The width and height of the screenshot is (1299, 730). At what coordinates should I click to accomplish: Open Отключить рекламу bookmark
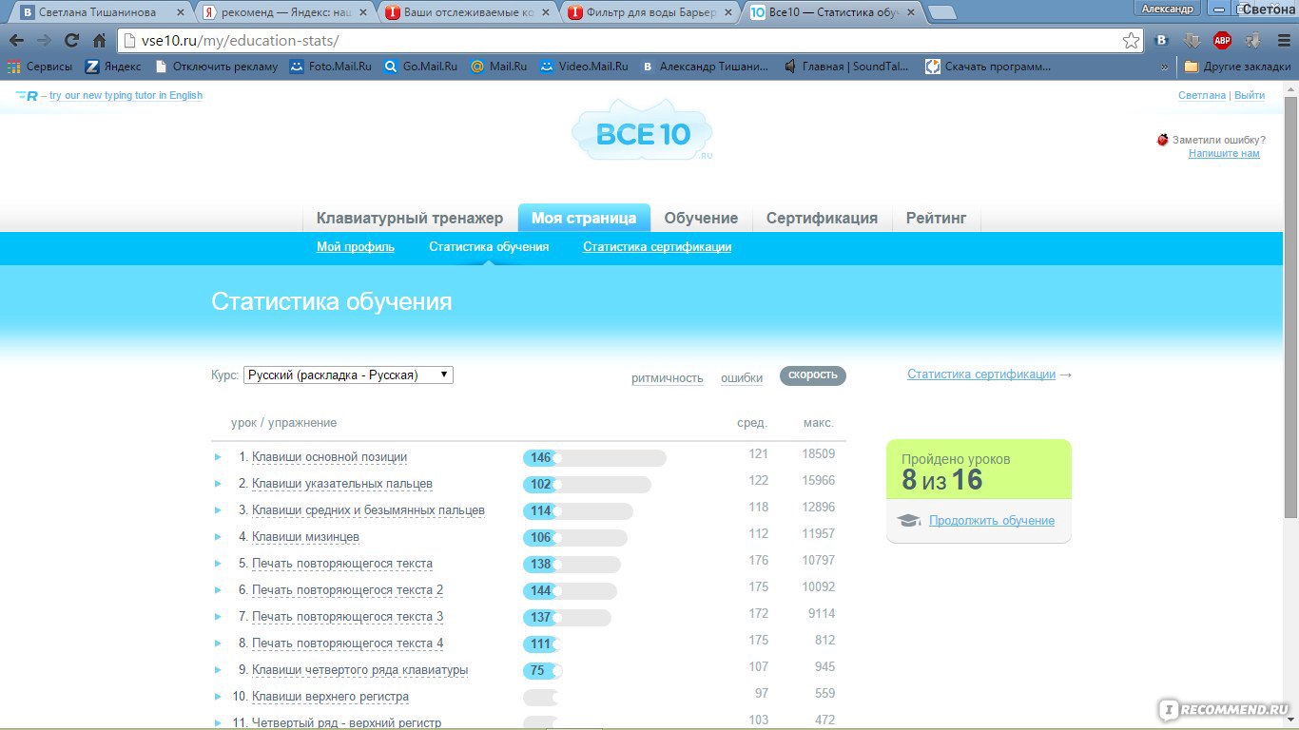coord(216,67)
